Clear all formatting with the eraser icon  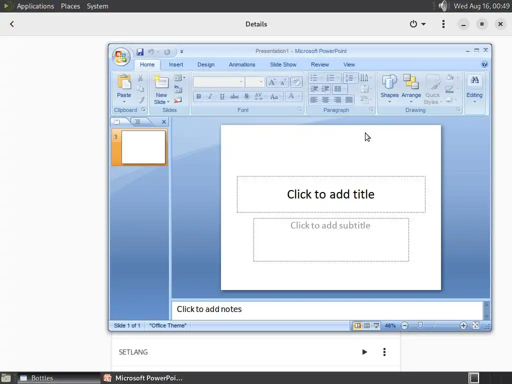[x=296, y=82]
